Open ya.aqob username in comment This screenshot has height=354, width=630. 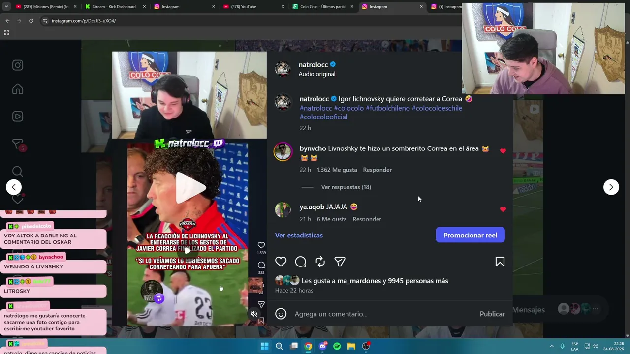(x=312, y=207)
